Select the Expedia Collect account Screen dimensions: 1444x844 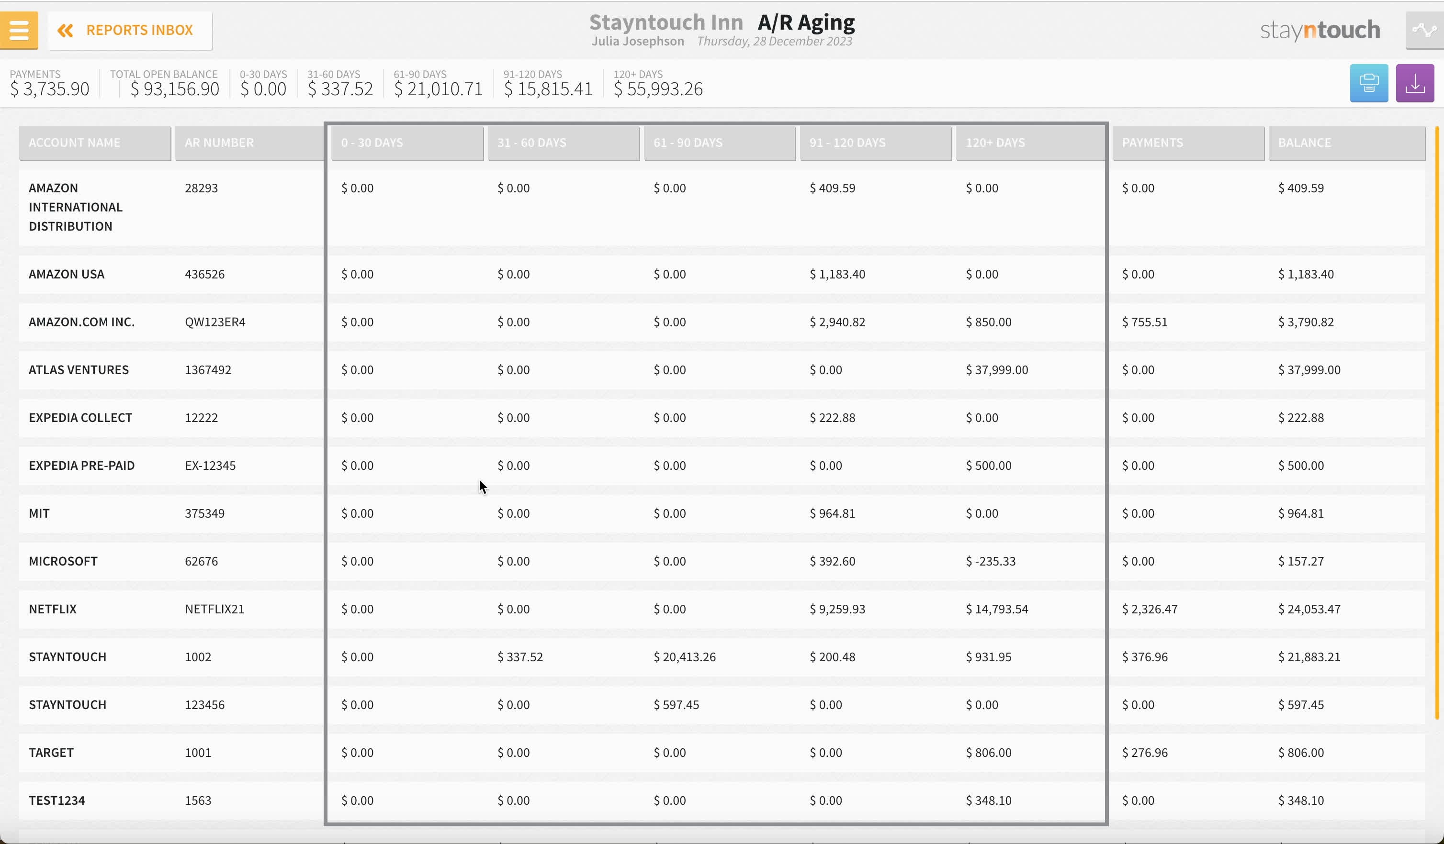point(80,417)
